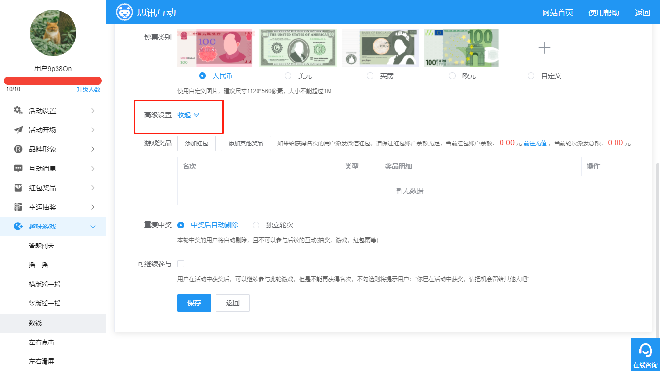660x371 pixels.
Task: Click the British pound banknote thumbnail
Action: [x=380, y=47]
